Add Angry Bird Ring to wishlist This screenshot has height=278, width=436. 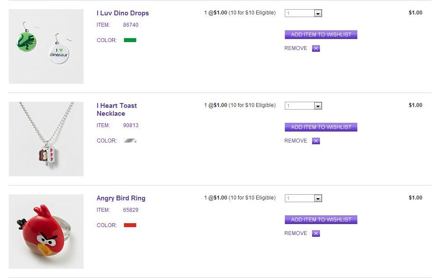pyautogui.click(x=321, y=220)
